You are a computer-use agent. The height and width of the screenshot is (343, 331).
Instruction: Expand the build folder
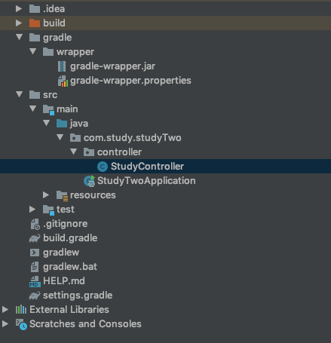coord(19,23)
